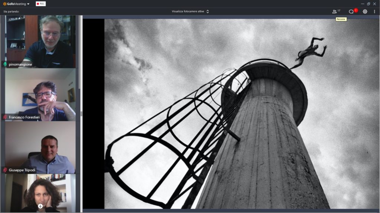Click the REC recording indicator
The width and height of the screenshot is (380, 213).
41,4
